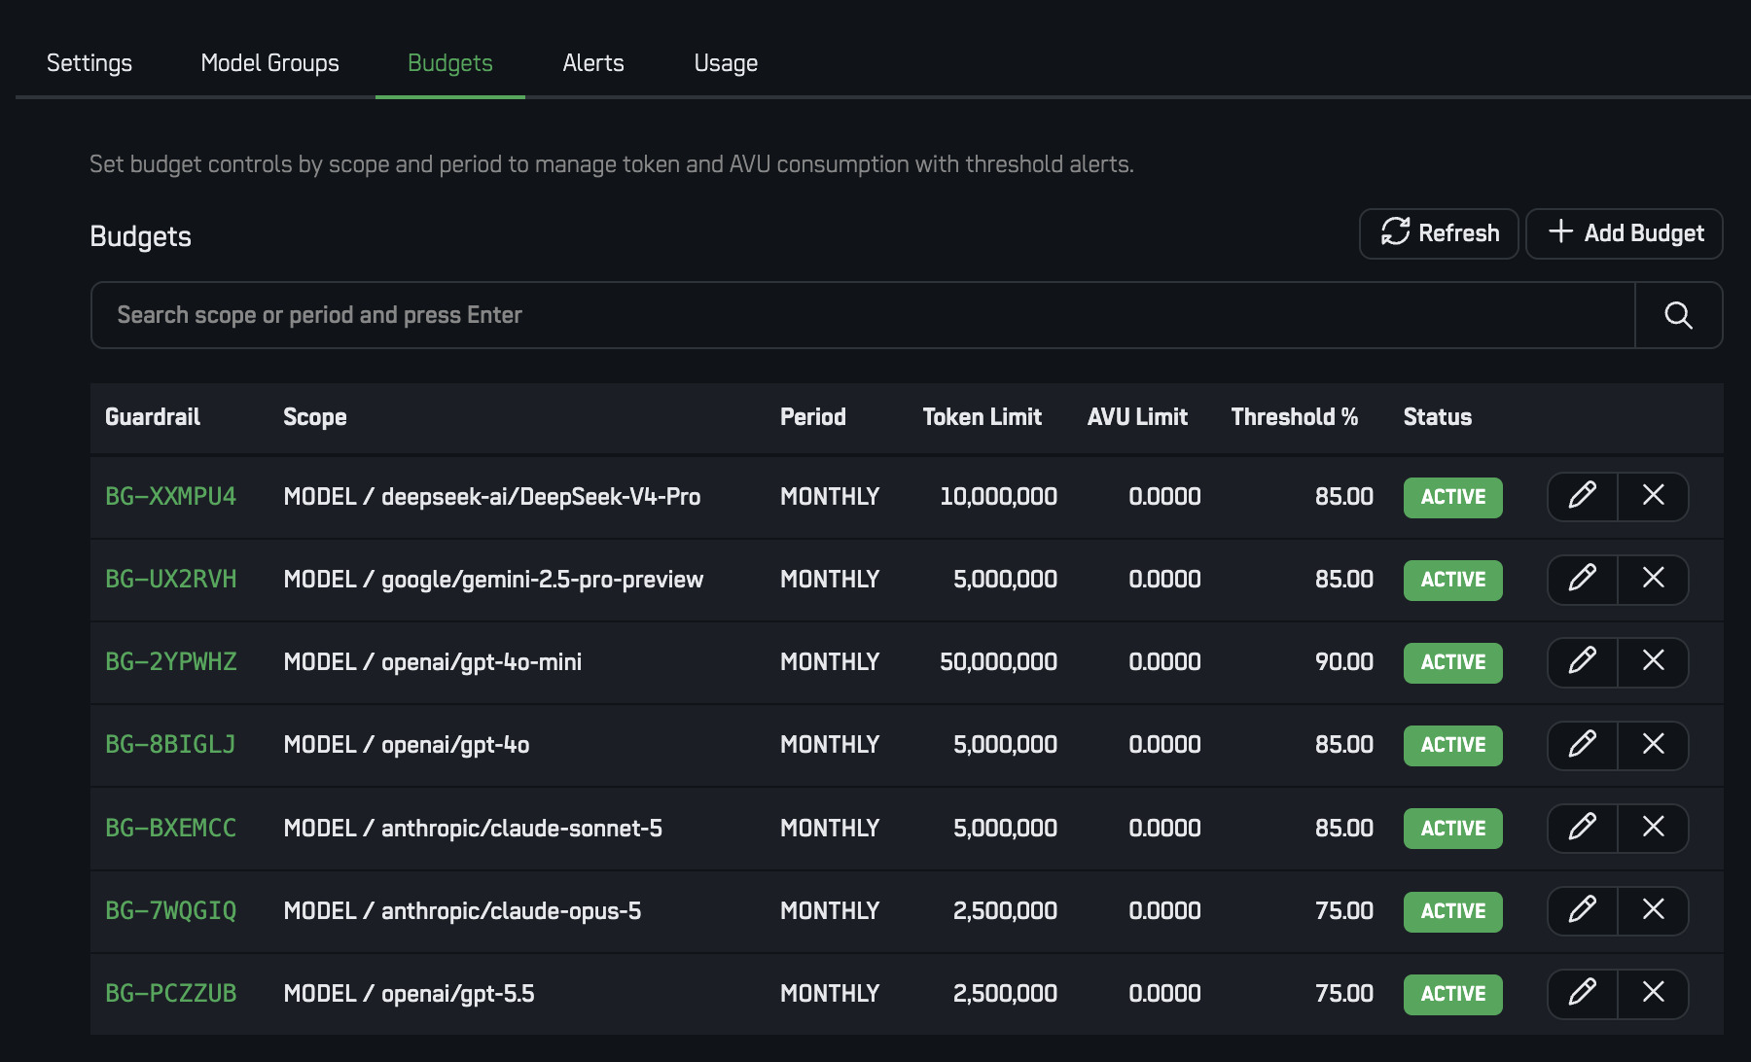Remove the google/gemini-2.5-pro-preview budget
This screenshot has height=1062, width=1751.
coord(1654,580)
